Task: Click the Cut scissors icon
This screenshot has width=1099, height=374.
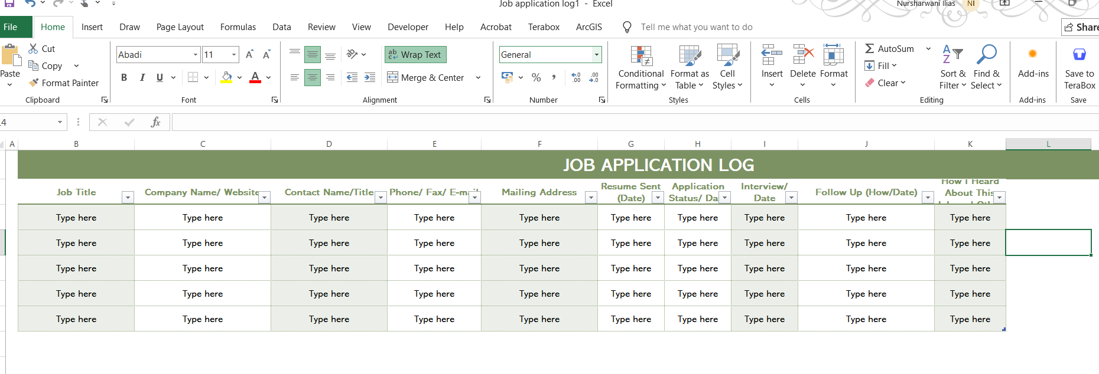Action: click(34, 49)
